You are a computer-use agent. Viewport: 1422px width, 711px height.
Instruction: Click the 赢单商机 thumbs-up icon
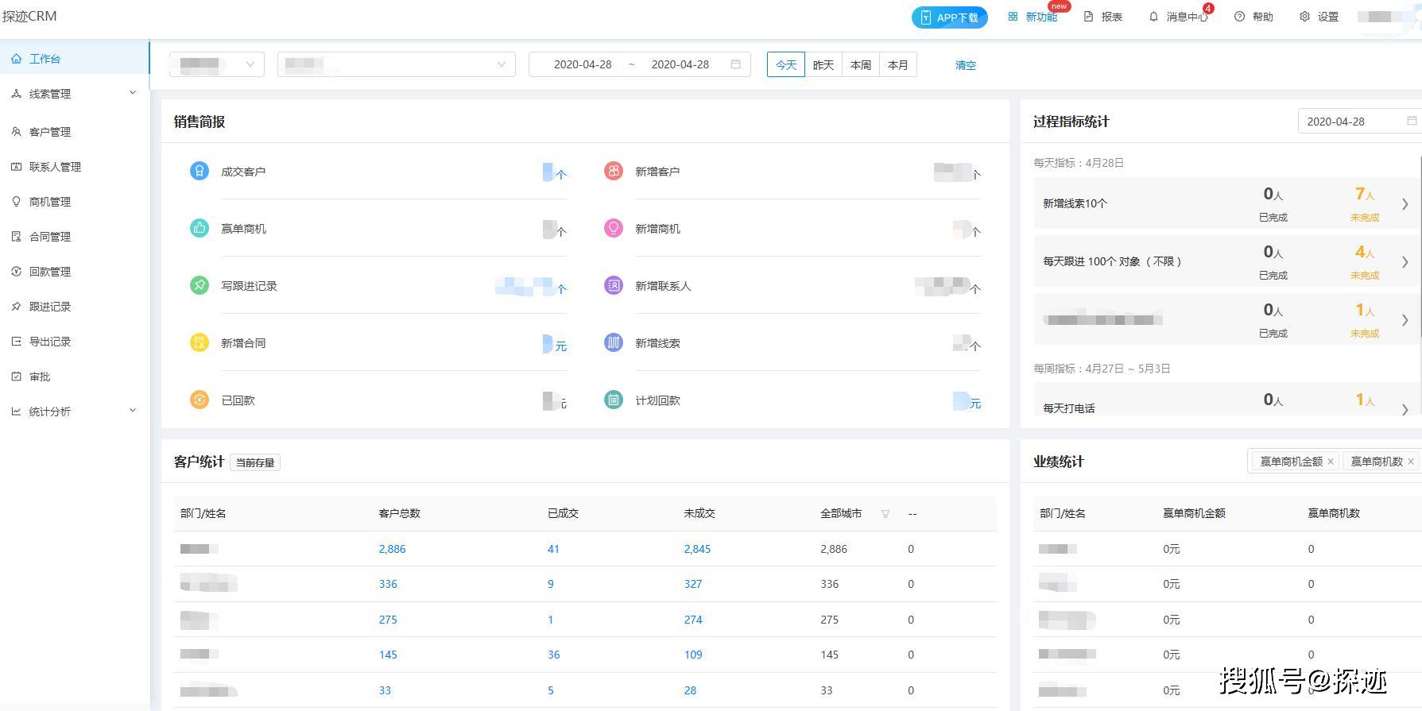click(x=200, y=228)
